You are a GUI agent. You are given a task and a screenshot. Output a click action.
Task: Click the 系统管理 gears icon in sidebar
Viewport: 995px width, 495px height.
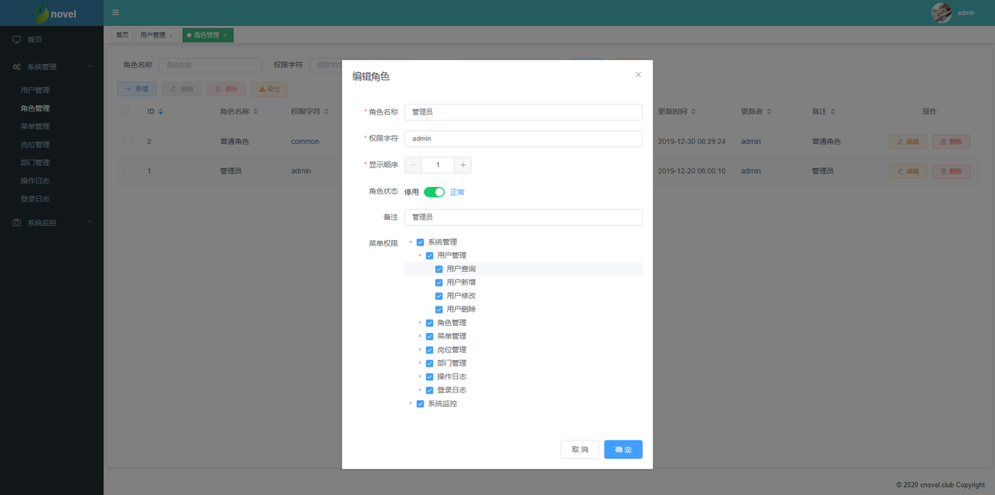click(16, 67)
